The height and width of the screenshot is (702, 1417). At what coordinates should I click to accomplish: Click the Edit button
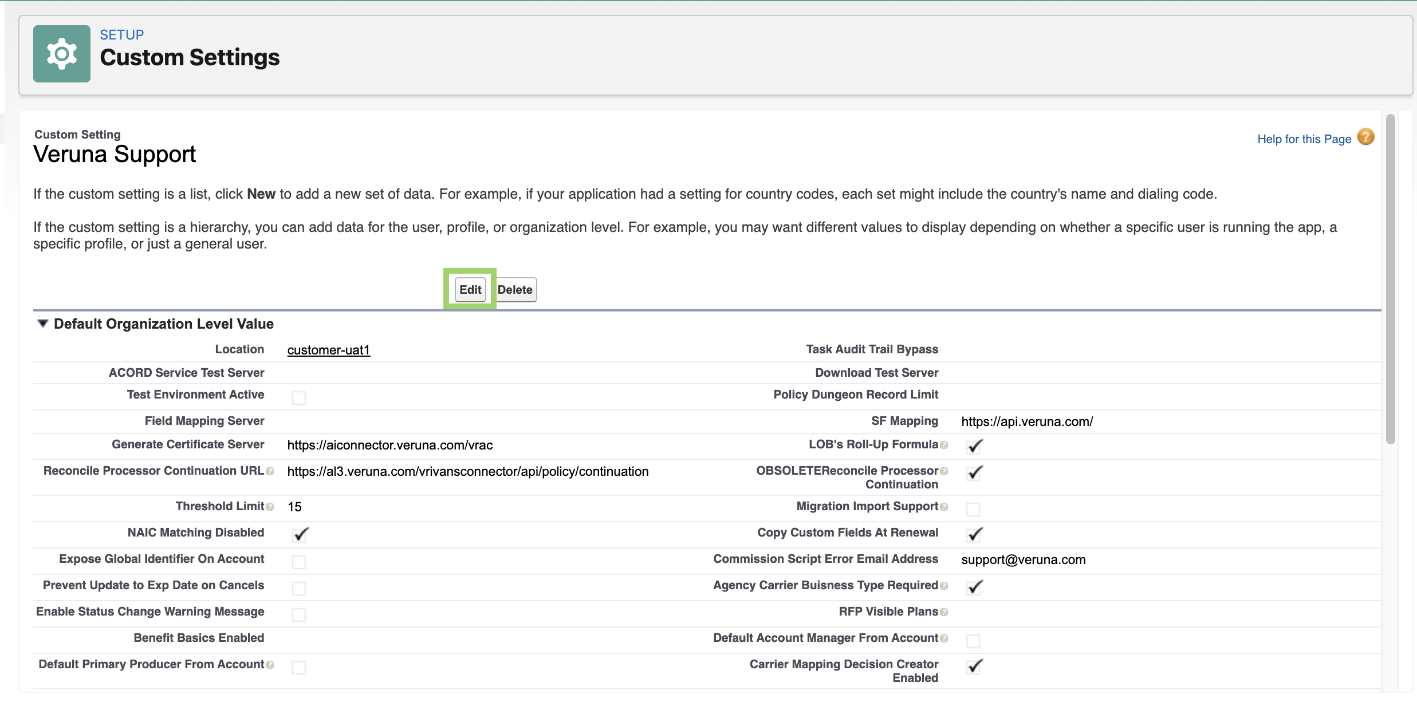(470, 290)
